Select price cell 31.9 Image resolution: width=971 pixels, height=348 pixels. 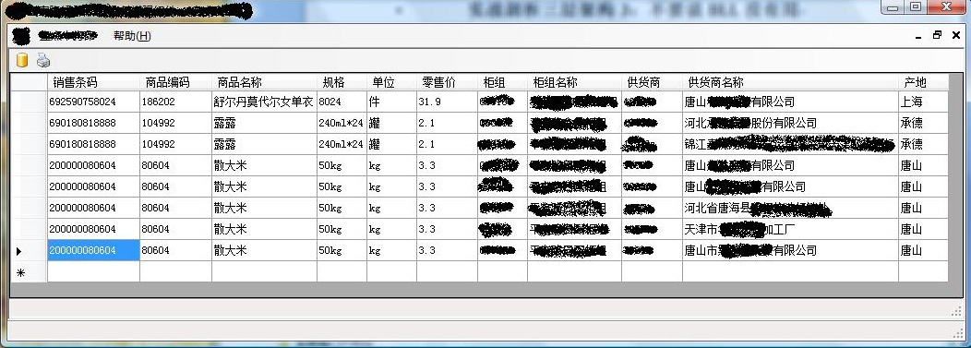447,102
